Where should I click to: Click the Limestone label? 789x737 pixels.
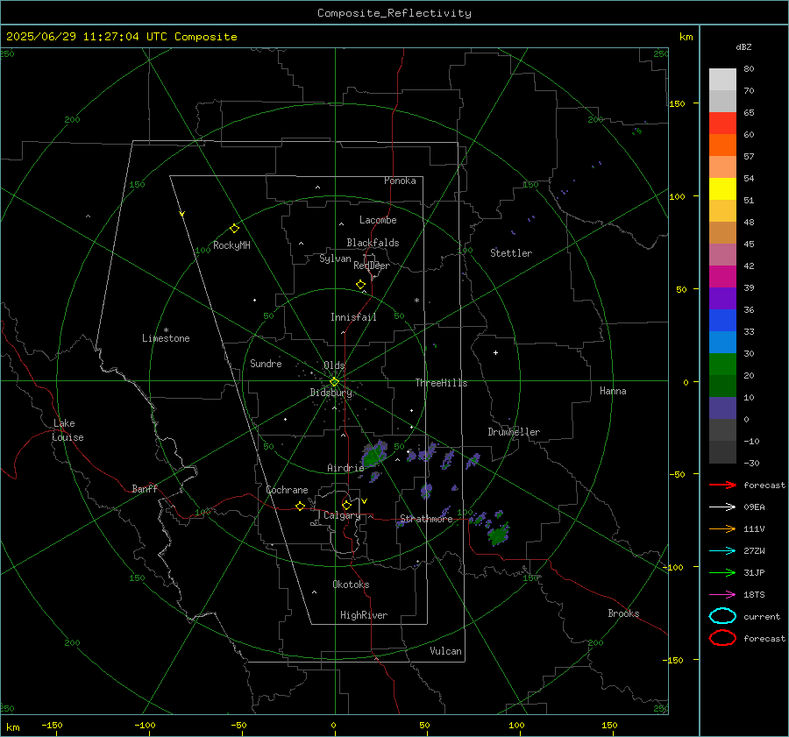pos(166,338)
